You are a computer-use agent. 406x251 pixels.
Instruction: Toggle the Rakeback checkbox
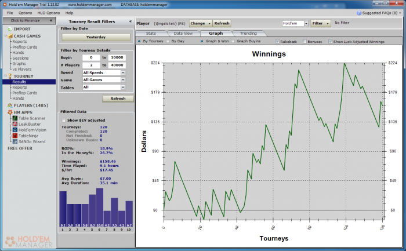pyautogui.click(x=278, y=41)
